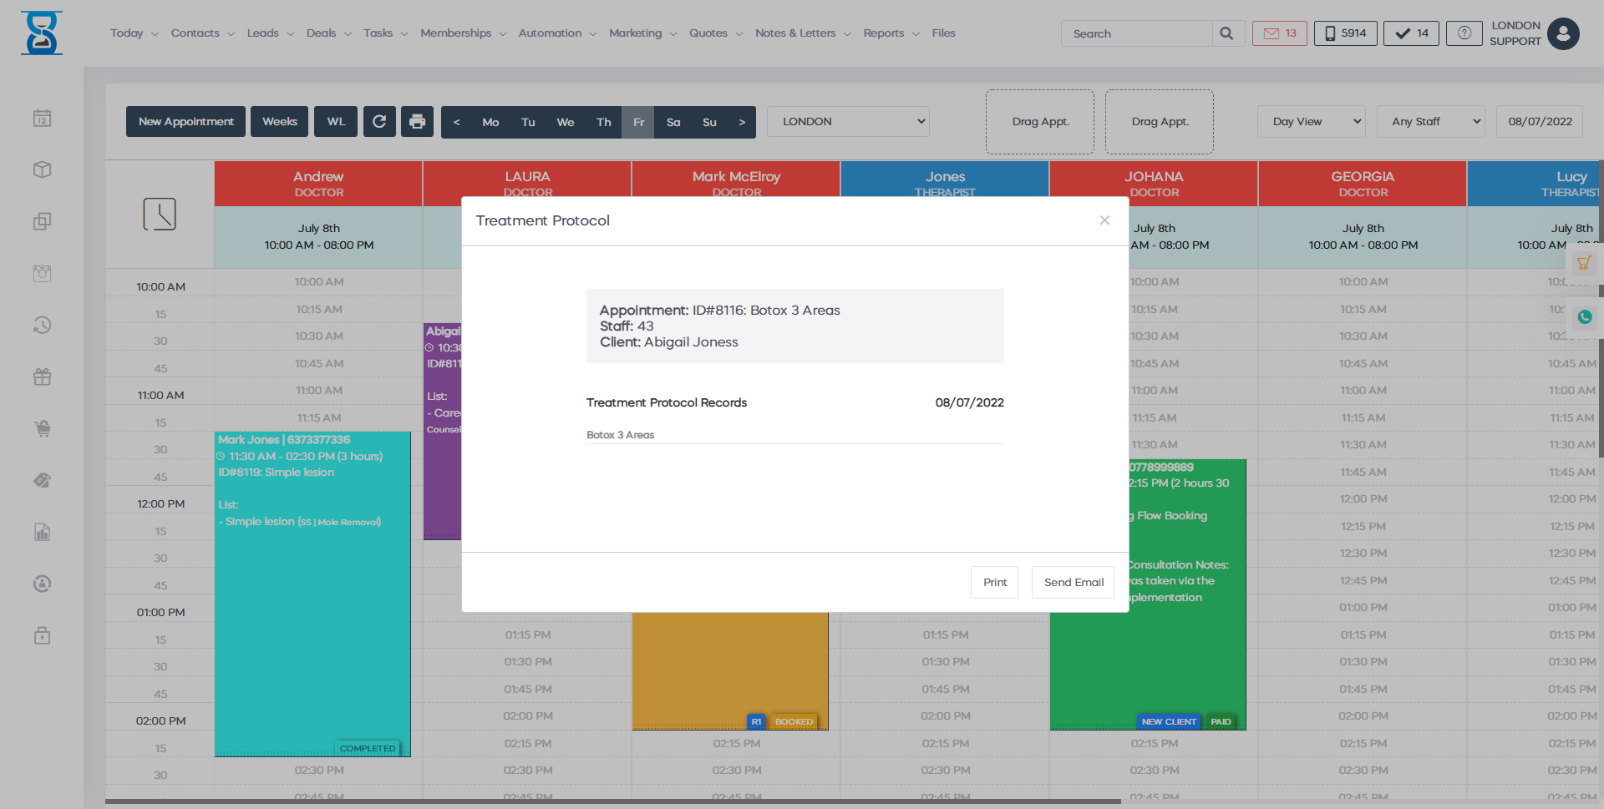
Task: Click the search magnifier icon
Action: pos(1226,33)
